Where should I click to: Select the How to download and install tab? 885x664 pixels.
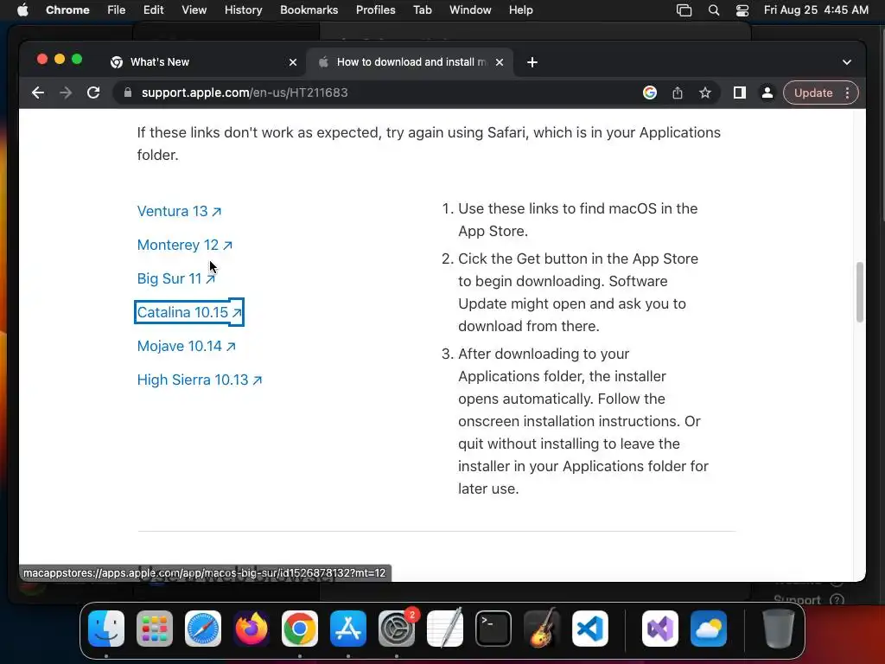click(x=410, y=62)
